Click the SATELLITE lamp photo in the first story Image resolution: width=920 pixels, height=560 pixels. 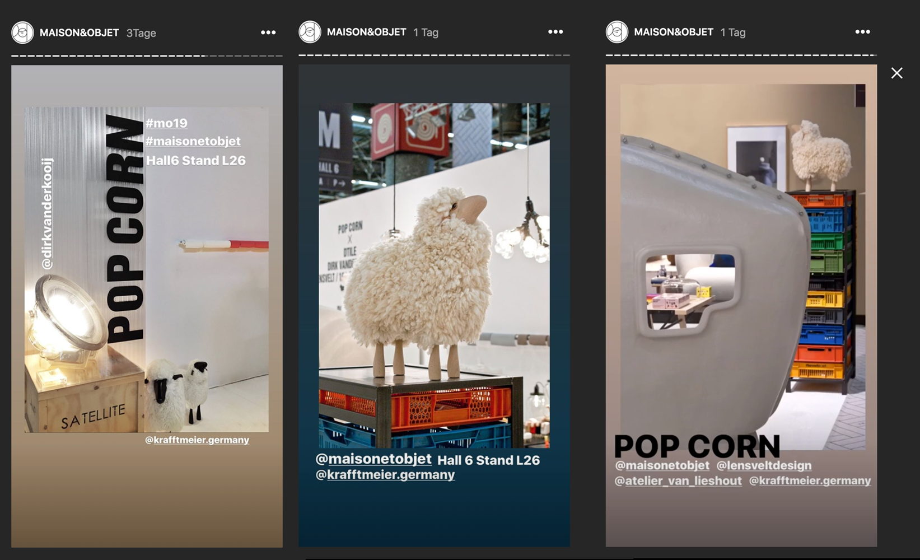coord(146,269)
